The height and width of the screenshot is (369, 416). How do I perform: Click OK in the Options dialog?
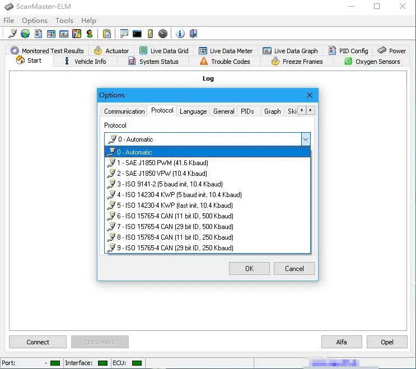click(249, 268)
